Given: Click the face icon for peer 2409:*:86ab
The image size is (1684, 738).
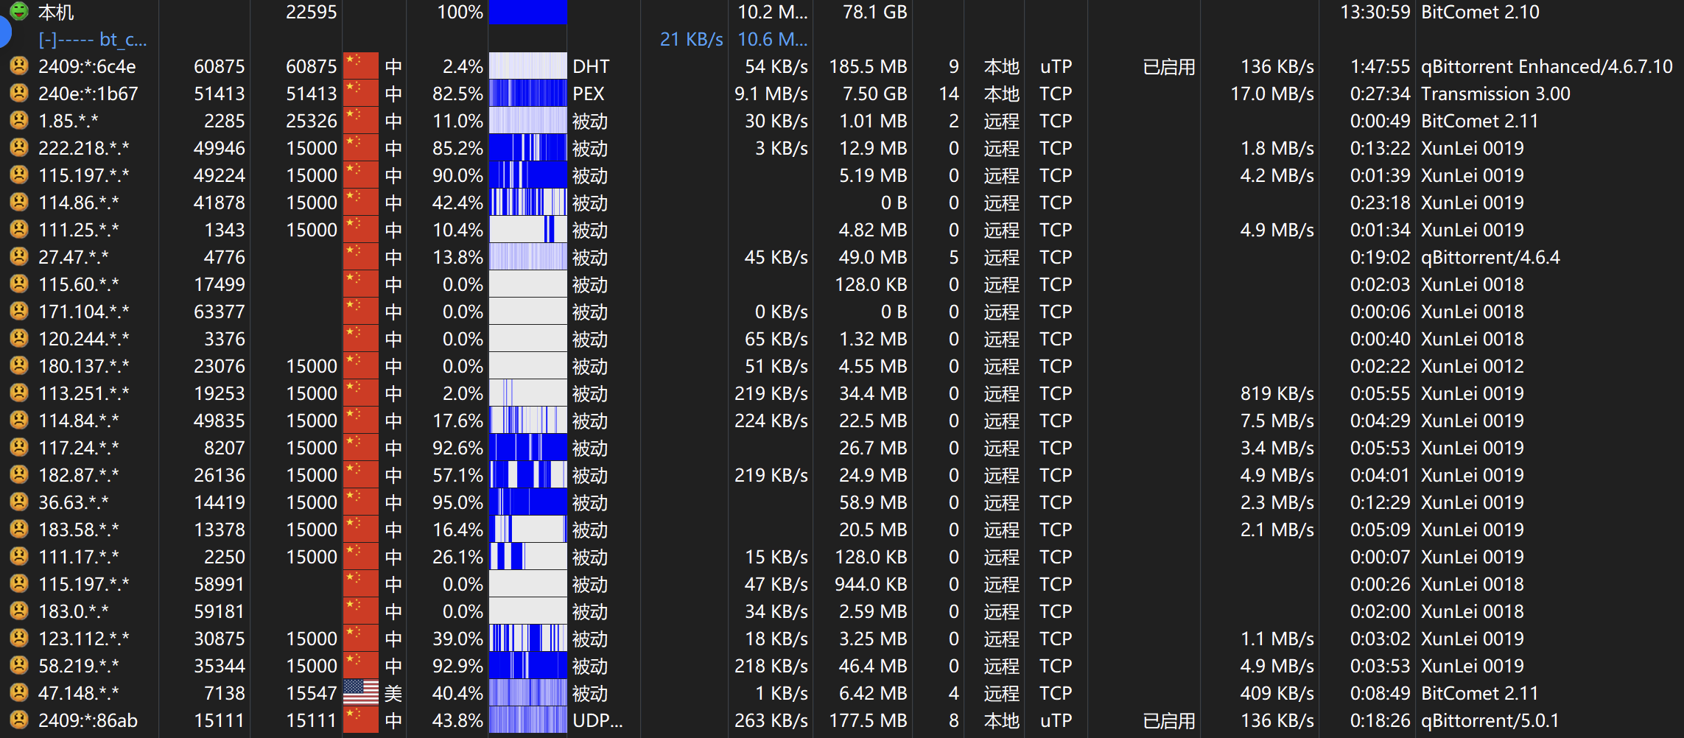Looking at the screenshot, I should coord(18,720).
